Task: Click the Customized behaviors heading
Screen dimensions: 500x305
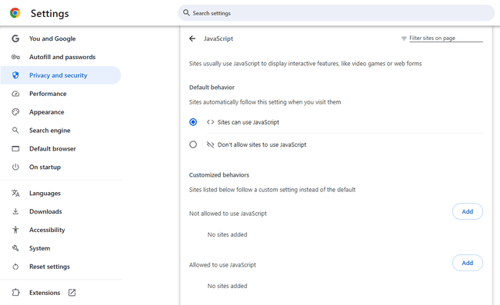Action: (219, 175)
